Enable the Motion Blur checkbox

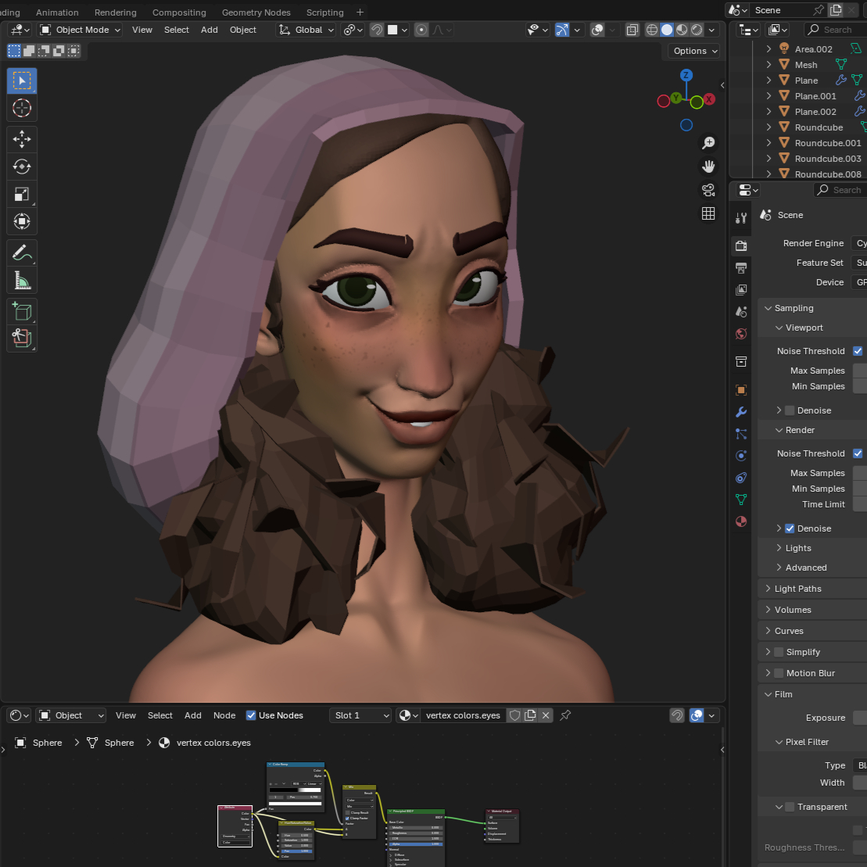click(779, 673)
